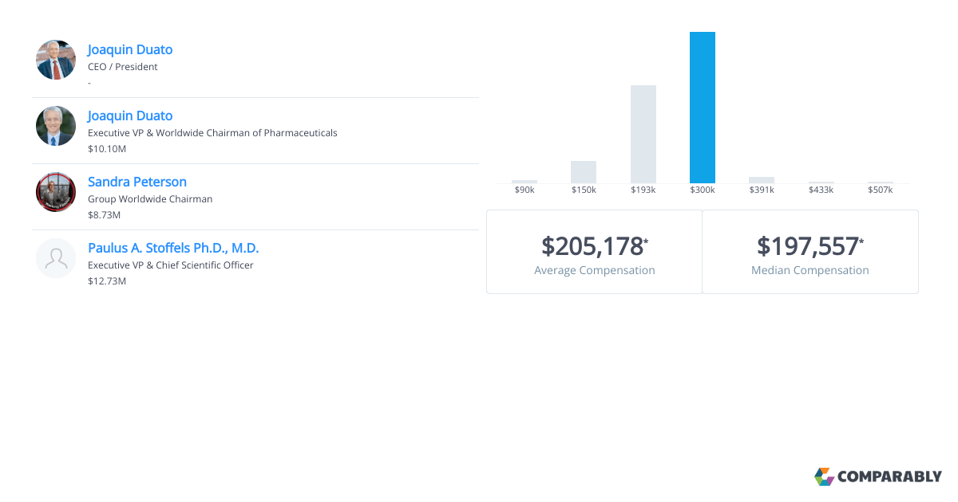Click the $507k axis label
The image size is (958, 502).
pos(881,190)
